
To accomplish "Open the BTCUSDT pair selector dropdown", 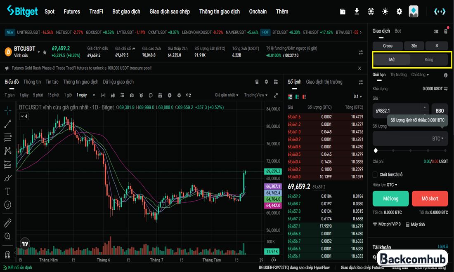I will (x=39, y=52).
